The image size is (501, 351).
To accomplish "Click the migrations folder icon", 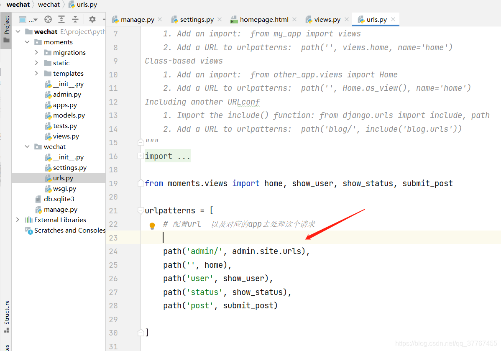I will point(48,52).
